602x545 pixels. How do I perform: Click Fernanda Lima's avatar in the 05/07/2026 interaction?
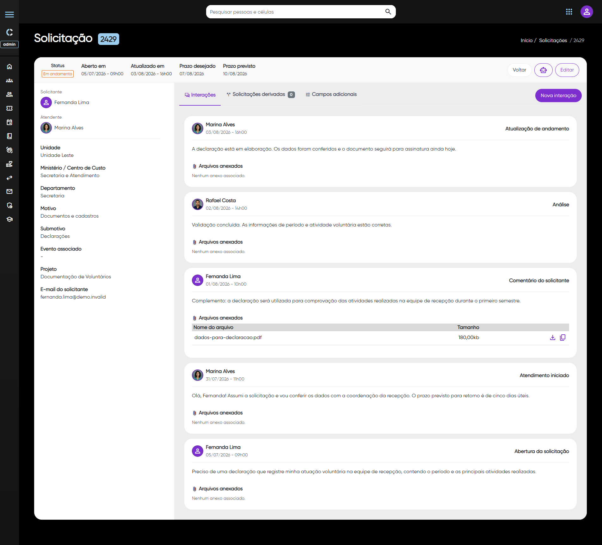(198, 451)
